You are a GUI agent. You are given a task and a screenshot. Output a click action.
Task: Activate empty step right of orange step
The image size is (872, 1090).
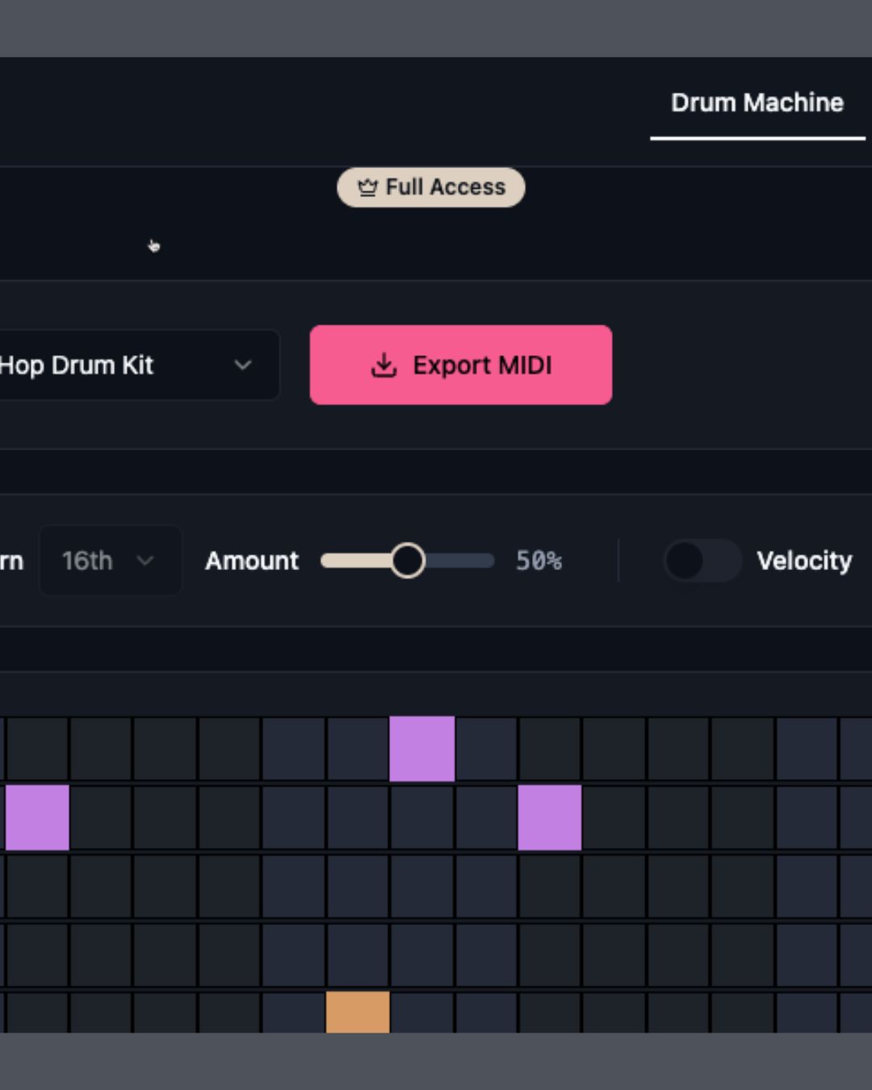point(421,1012)
